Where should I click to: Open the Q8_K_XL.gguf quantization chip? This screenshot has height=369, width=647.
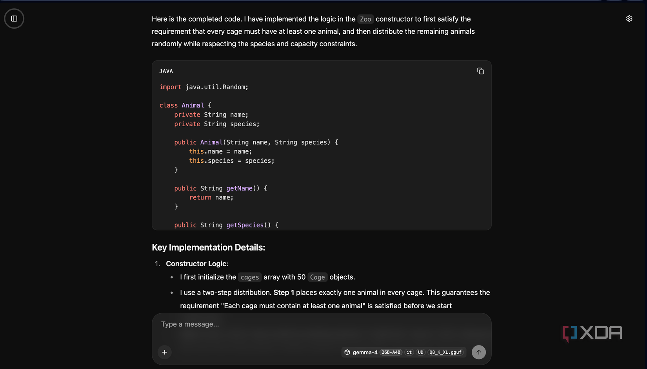445,352
